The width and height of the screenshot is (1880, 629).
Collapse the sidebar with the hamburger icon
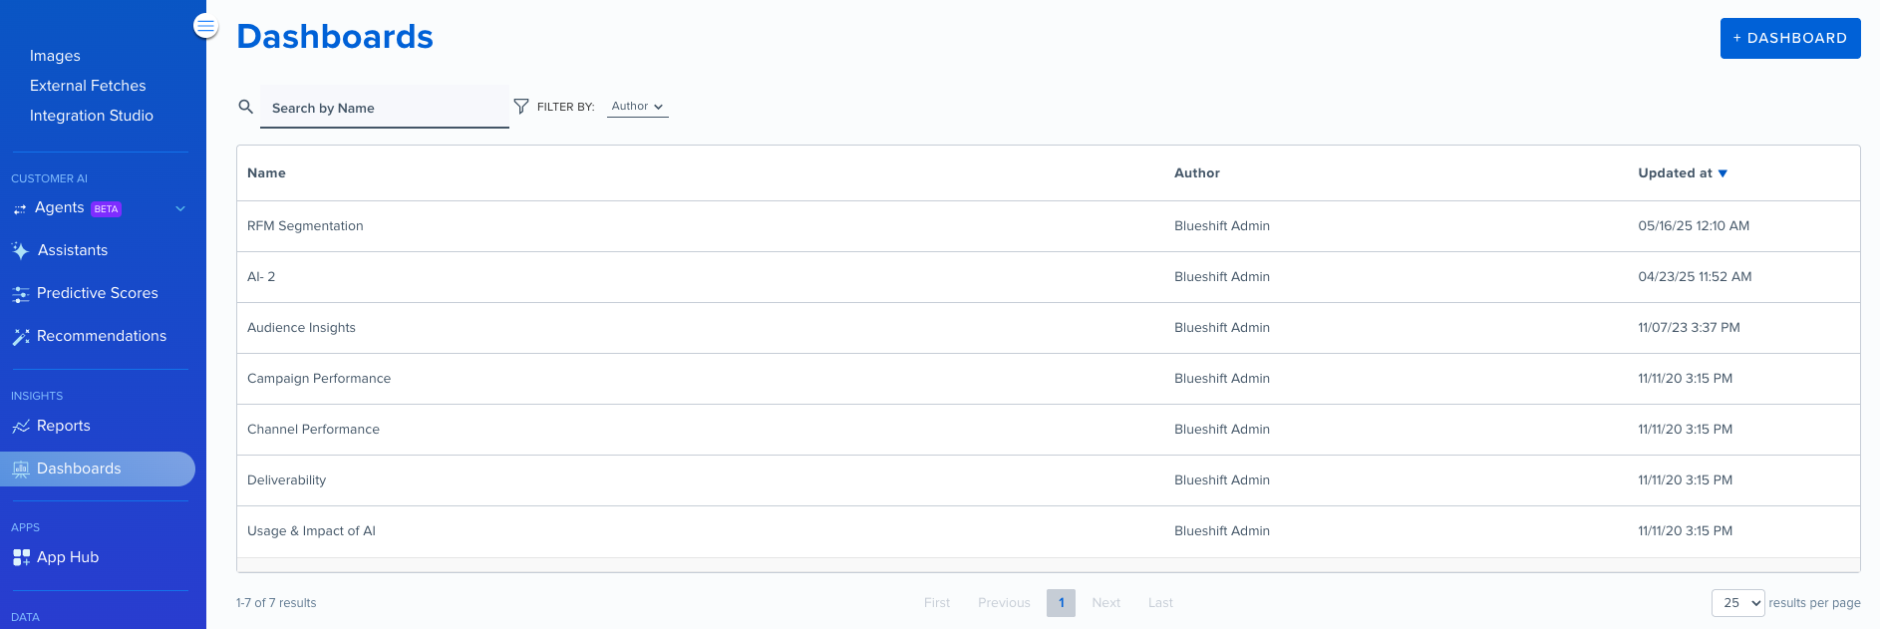(205, 26)
